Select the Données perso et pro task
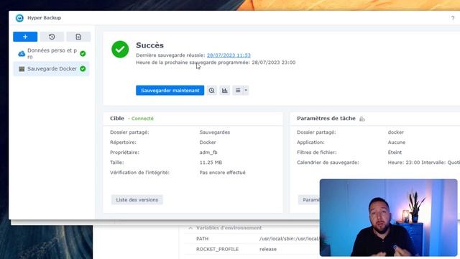 click(51, 53)
